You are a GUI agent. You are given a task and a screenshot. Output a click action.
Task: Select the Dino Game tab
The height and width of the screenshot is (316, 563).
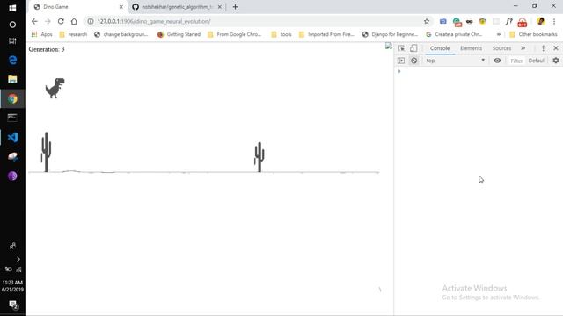[77, 7]
